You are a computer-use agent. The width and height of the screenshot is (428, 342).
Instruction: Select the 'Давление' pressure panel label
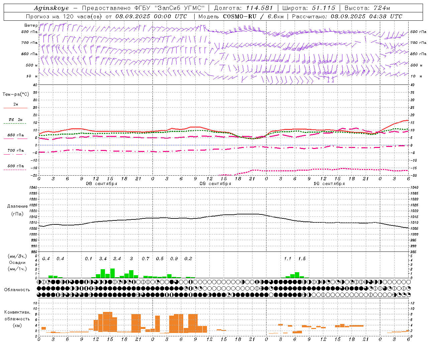click(x=17, y=206)
